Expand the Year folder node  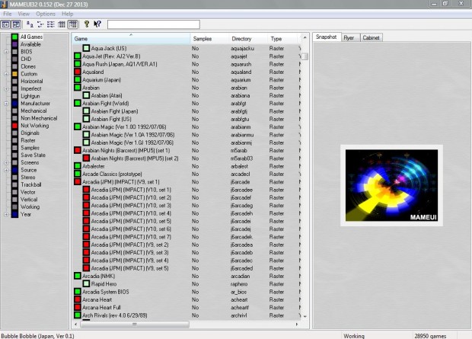point(6,214)
